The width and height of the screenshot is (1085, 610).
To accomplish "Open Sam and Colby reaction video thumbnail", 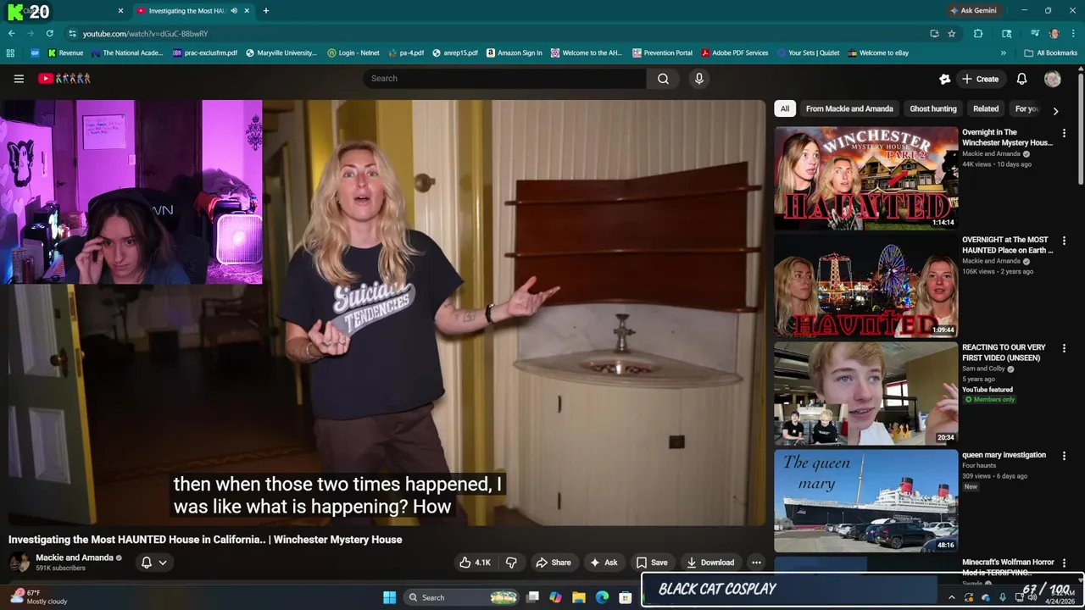I will (866, 393).
